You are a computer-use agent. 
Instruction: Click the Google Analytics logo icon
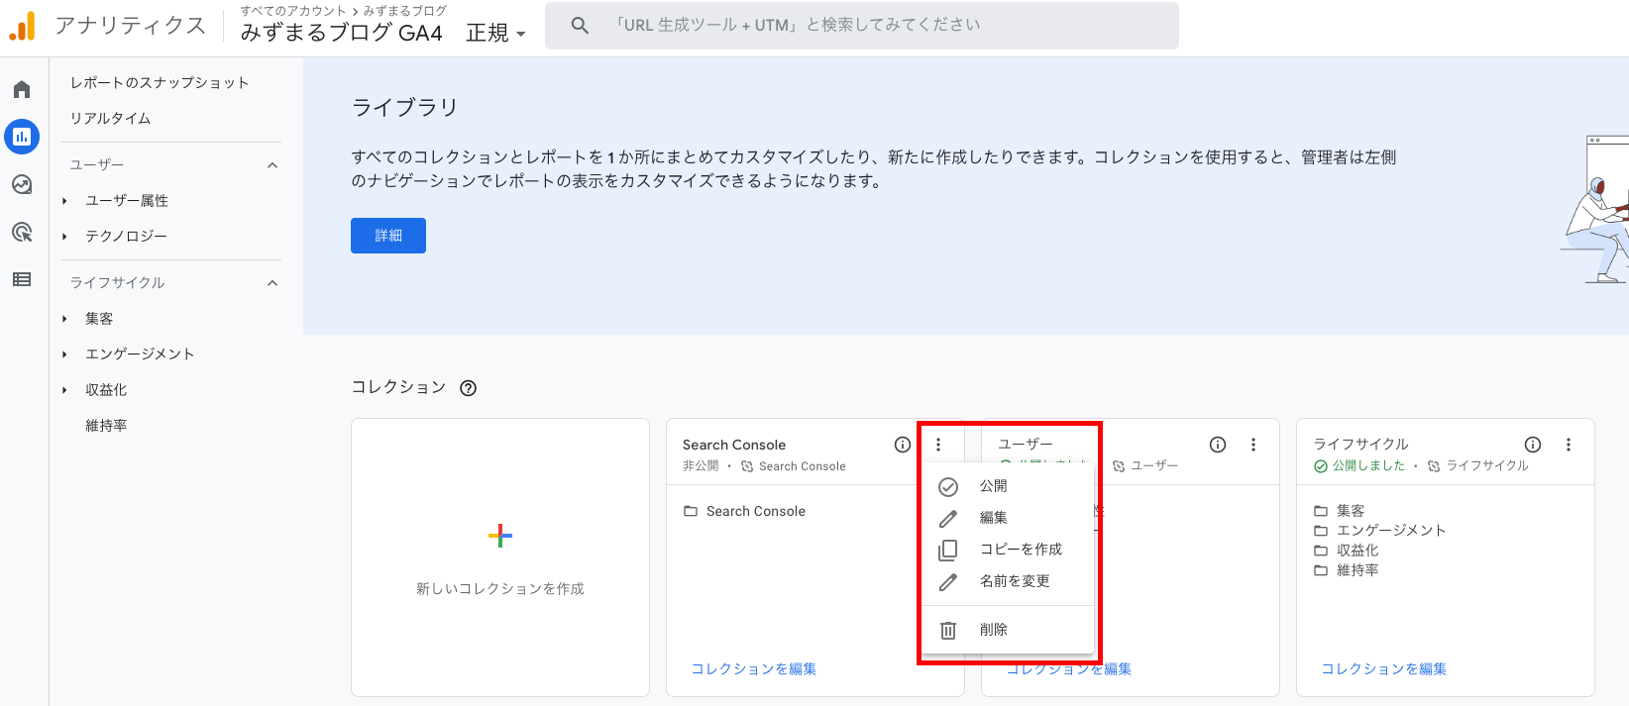(22, 26)
